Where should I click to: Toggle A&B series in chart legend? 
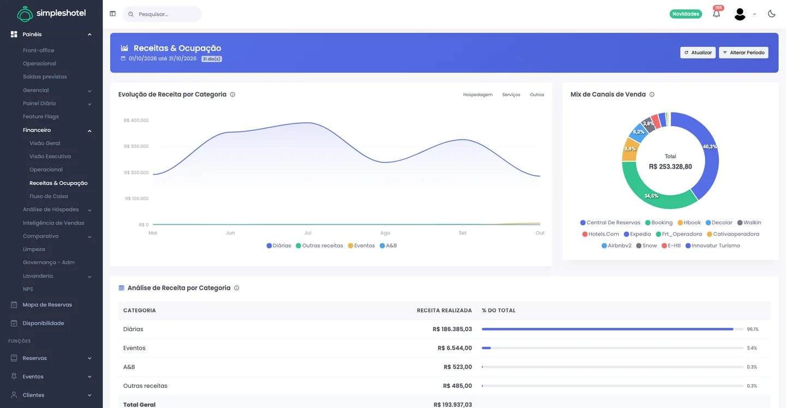click(x=388, y=246)
